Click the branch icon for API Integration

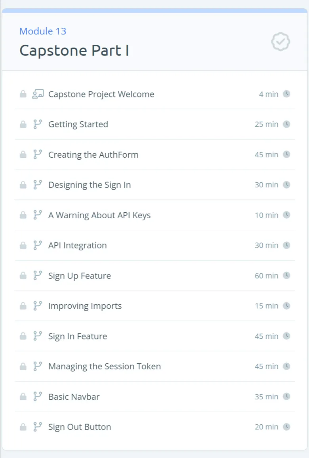[x=38, y=245]
